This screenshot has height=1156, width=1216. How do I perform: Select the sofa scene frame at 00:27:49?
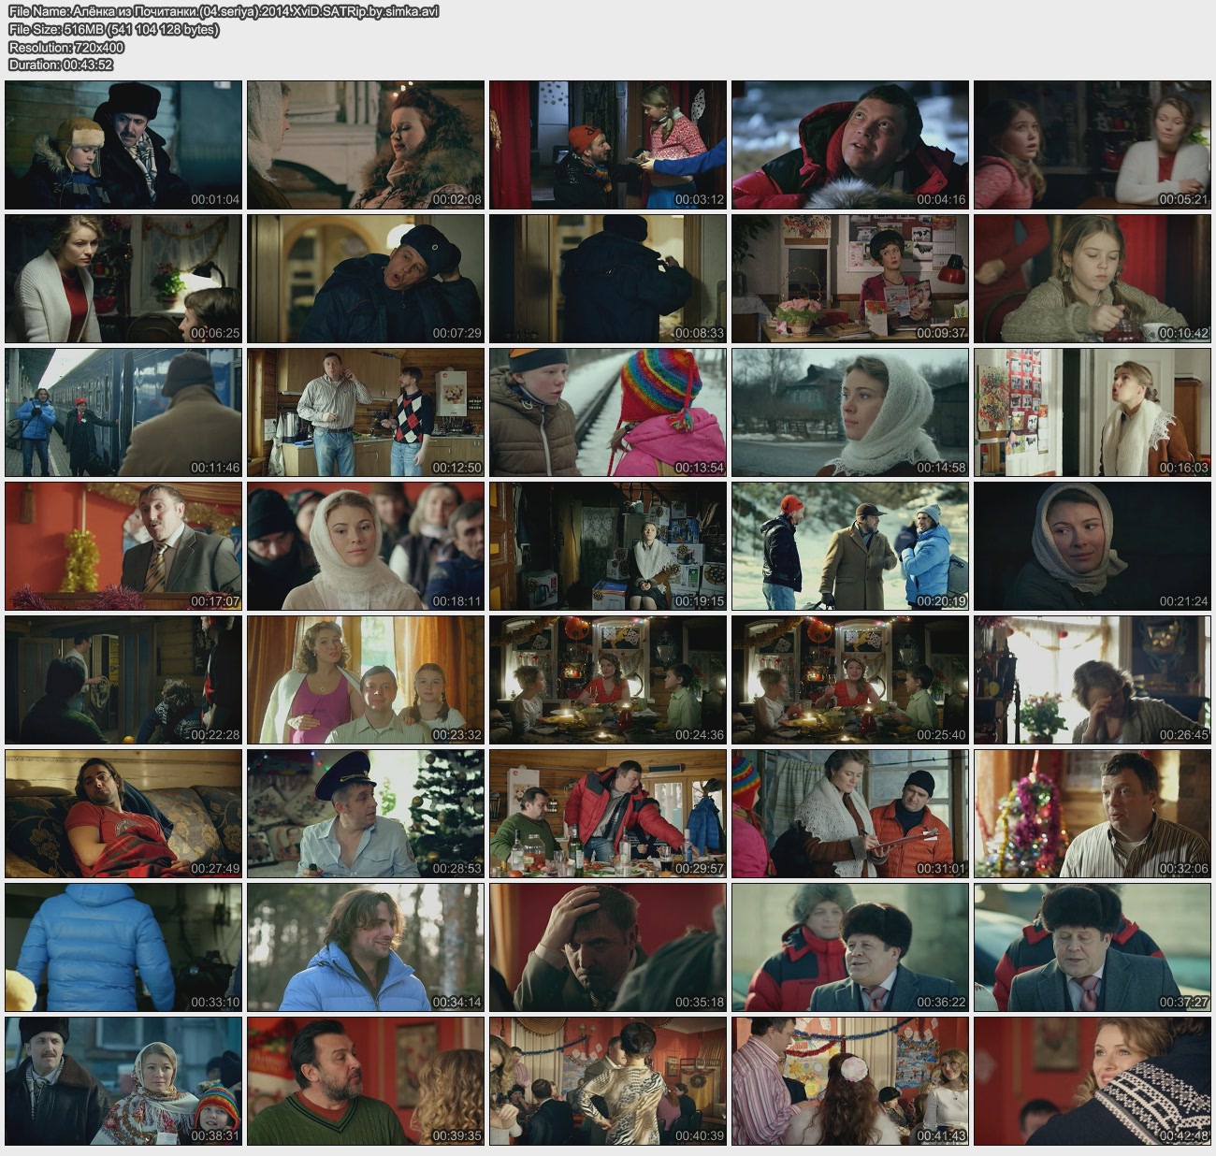pyautogui.click(x=123, y=814)
